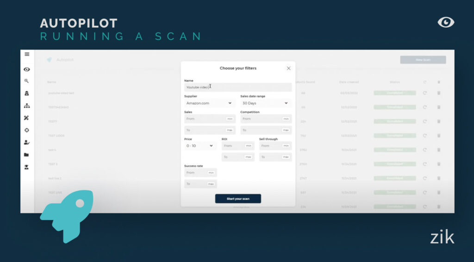This screenshot has width=474, height=262.
Task: Expand the Supplier Amazon.com dropdown
Action: point(210,103)
